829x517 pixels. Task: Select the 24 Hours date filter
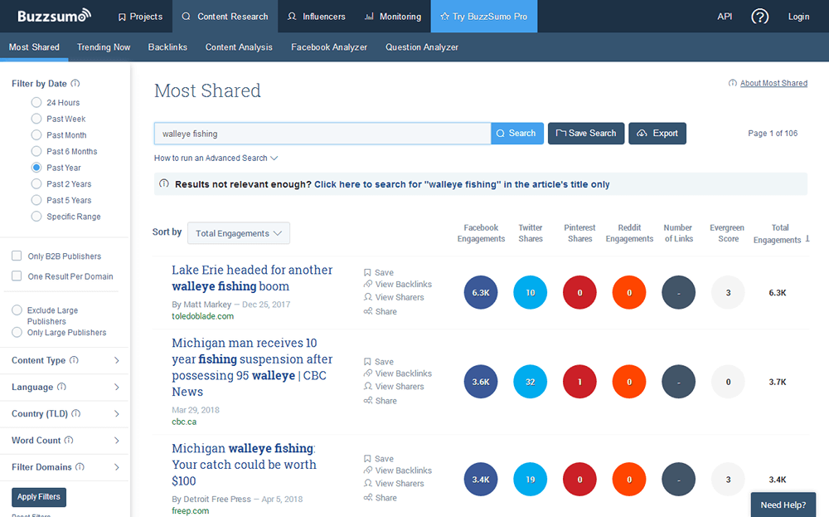[x=36, y=102]
